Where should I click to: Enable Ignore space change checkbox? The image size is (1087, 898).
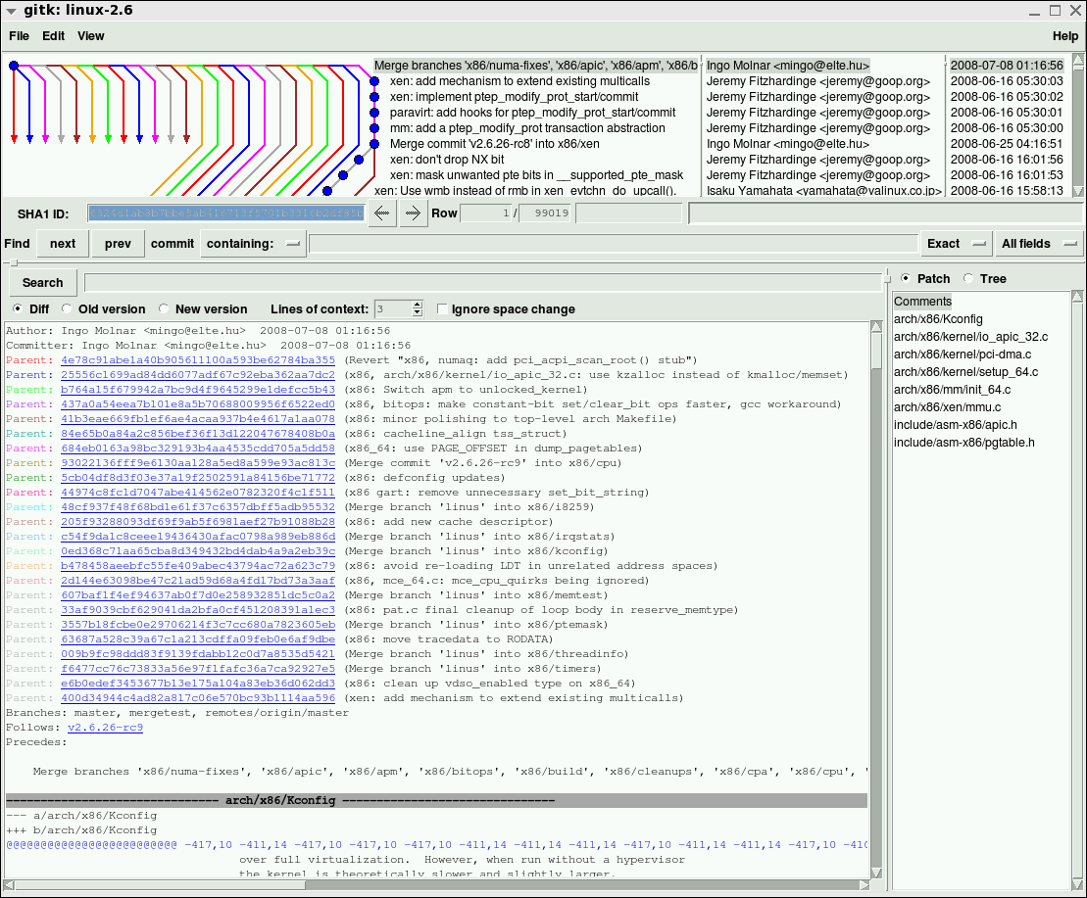coord(443,309)
